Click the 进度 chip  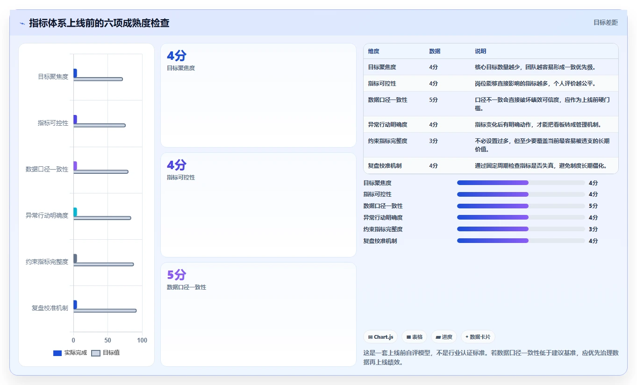[x=444, y=337]
